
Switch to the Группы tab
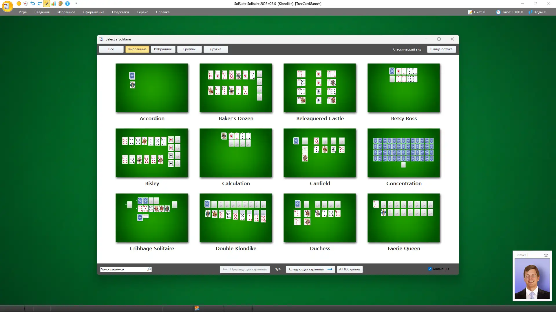coord(189,49)
